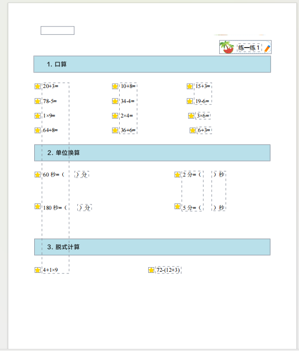The height and width of the screenshot is (351, 299).
Task: Click the 6÷3= text box
Action: 204,130
